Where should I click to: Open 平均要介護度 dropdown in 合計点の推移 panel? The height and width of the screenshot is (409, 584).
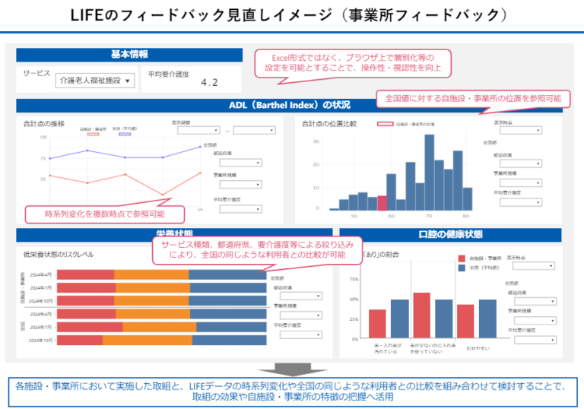(x=240, y=209)
